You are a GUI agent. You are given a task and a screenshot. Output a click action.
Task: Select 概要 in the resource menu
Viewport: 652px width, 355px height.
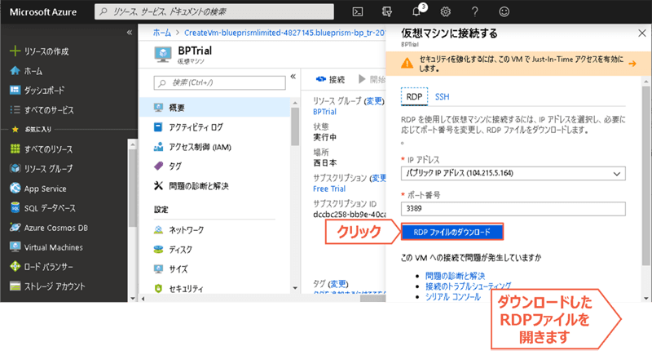point(214,108)
